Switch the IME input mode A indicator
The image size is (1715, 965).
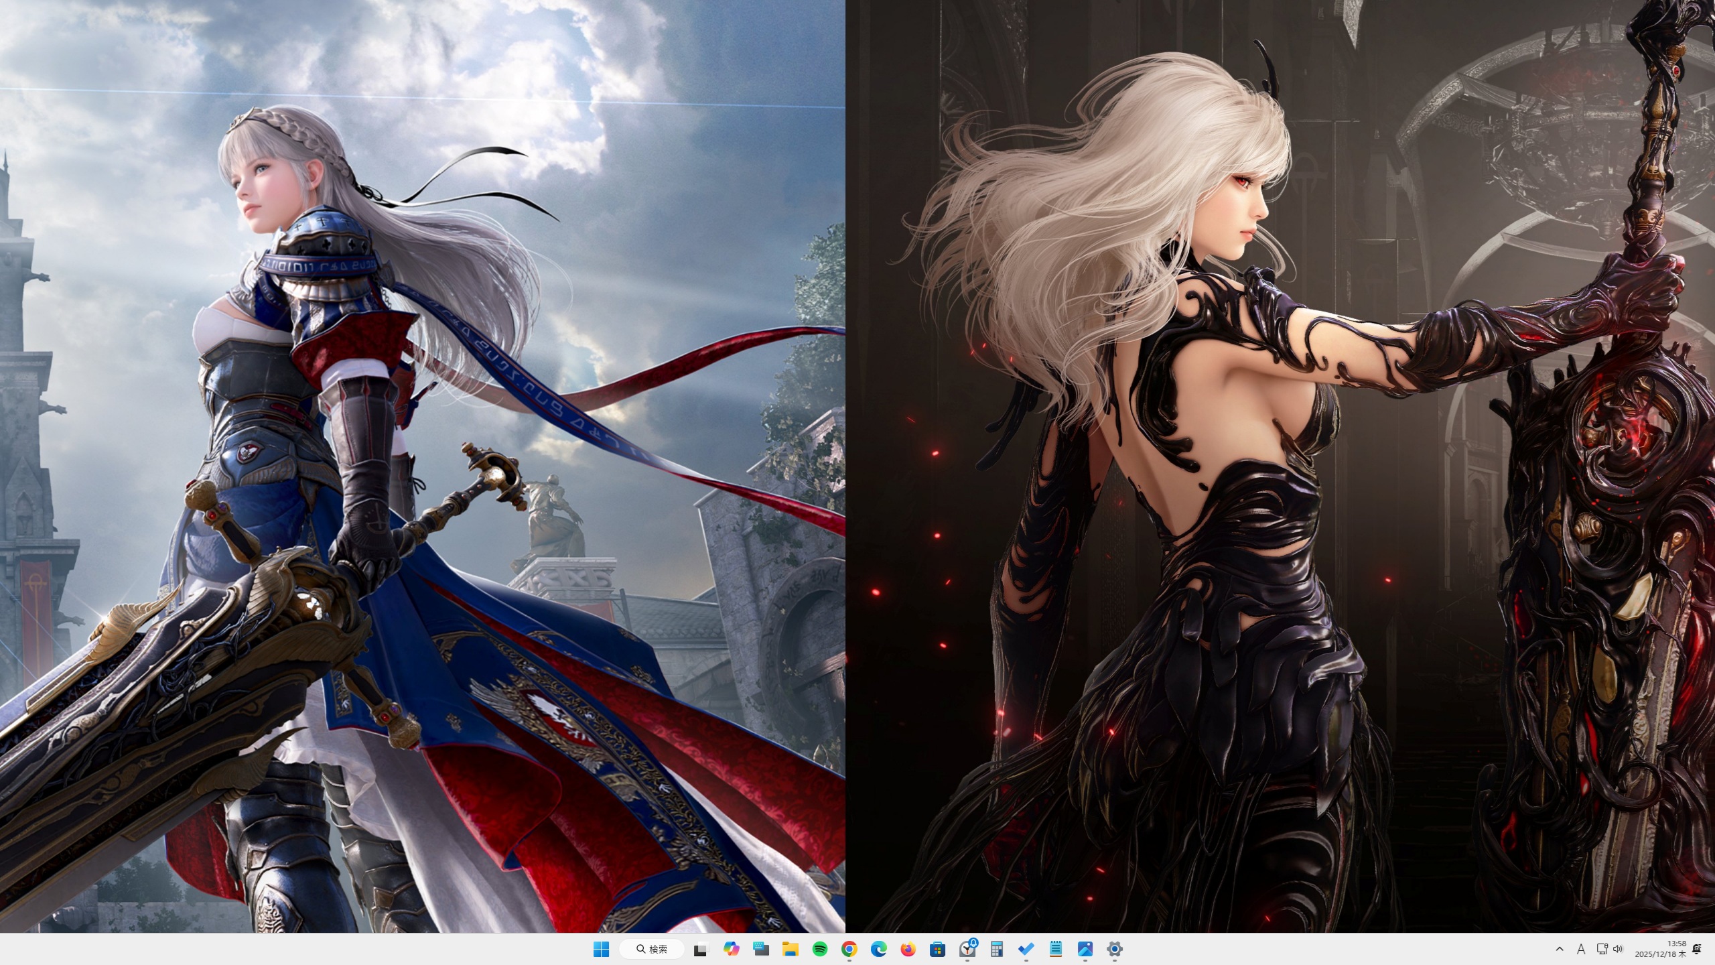tap(1581, 949)
